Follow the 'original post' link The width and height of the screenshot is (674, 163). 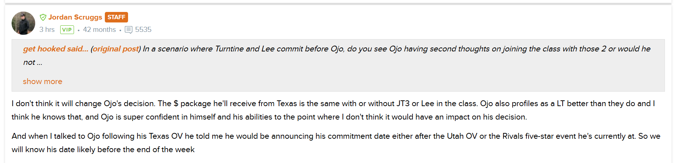[x=116, y=49]
